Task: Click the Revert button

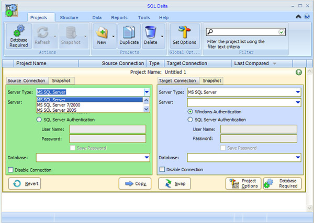Action: 25,183
